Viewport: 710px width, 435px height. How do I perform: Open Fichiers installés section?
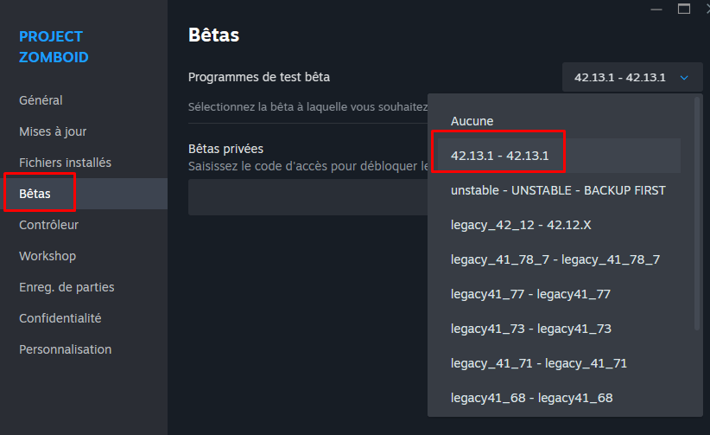coord(65,163)
